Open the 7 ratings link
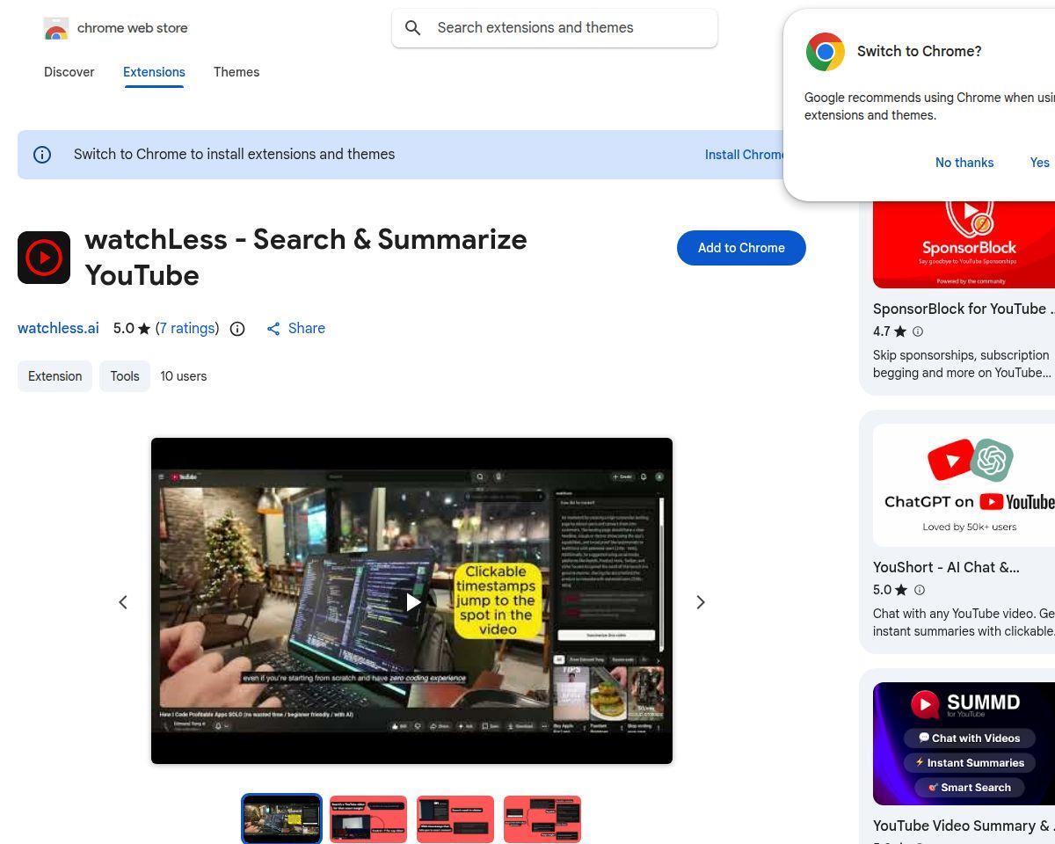The width and height of the screenshot is (1055, 844). 187,328
